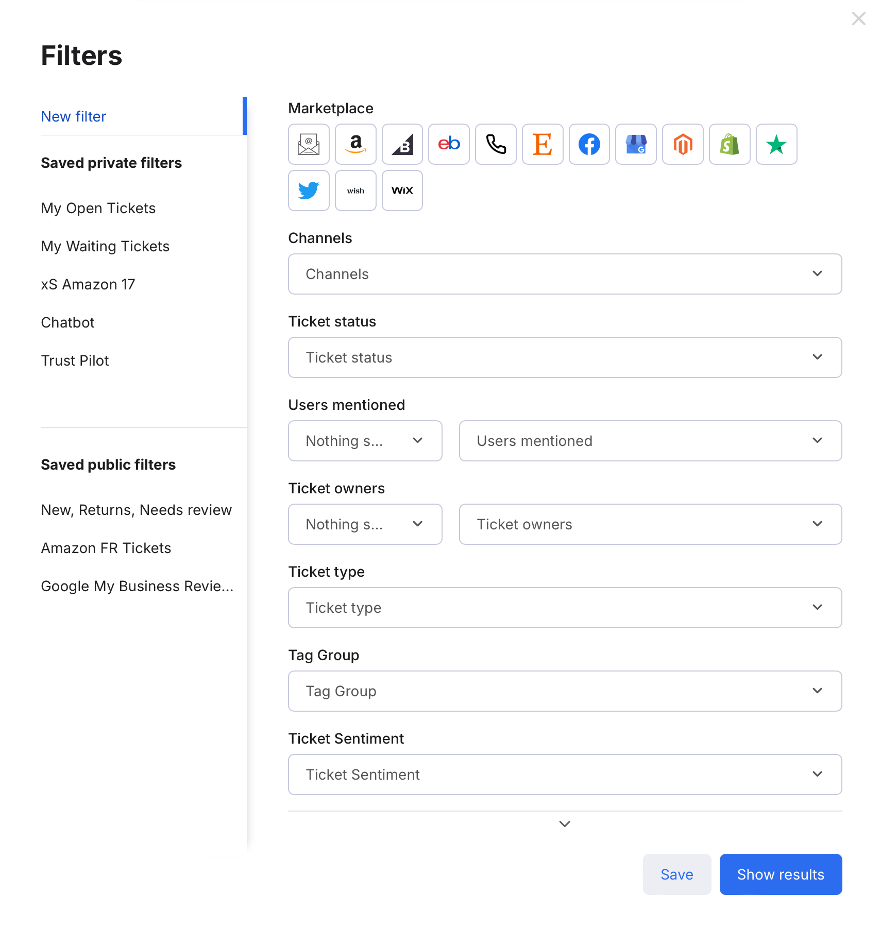Open the Ticket type dropdown
The width and height of the screenshot is (881, 929).
tap(565, 608)
